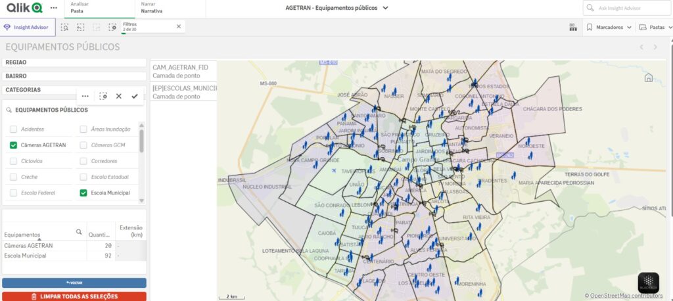
Task: Open the global menu next to Qlik logo
Action: click(x=53, y=8)
